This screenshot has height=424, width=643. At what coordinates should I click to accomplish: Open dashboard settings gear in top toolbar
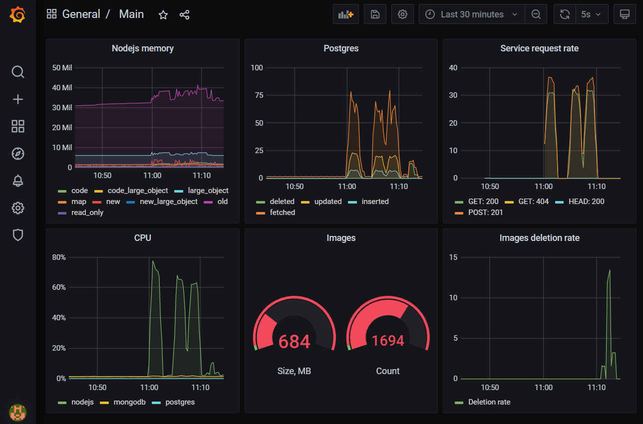(402, 14)
